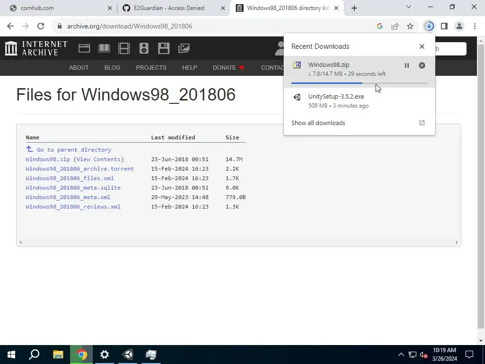
Task: Open the notification center icon
Action: click(x=469, y=355)
